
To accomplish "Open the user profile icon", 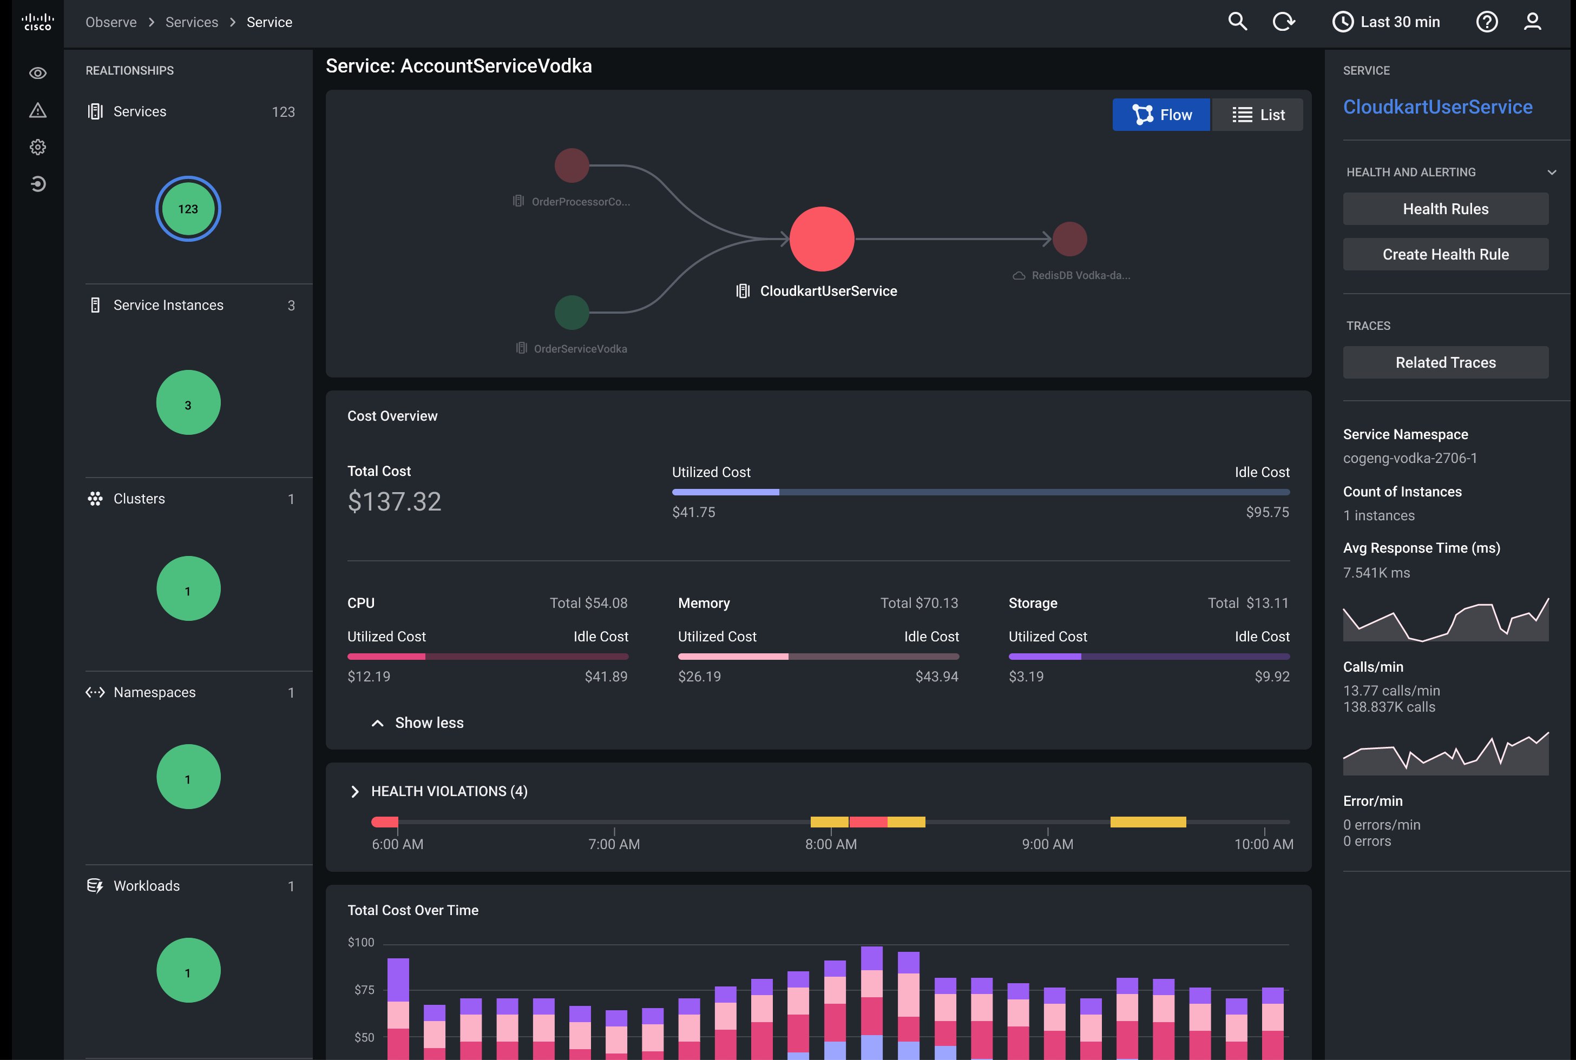I will 1532,22.
